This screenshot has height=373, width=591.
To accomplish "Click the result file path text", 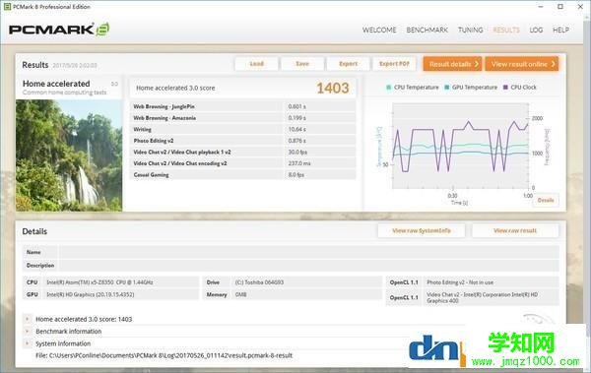I will tap(164, 355).
